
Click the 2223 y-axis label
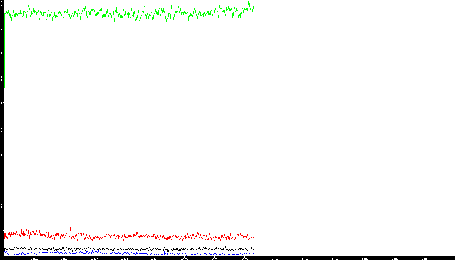(2, 104)
